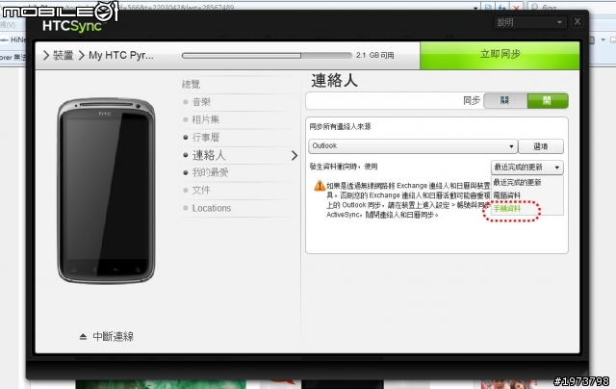Viewport: 616px width, 389px height.
Task: Open the Locations category
Action: (x=212, y=208)
